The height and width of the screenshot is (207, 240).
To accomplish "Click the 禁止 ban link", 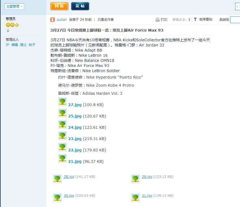I will click(23, 45).
